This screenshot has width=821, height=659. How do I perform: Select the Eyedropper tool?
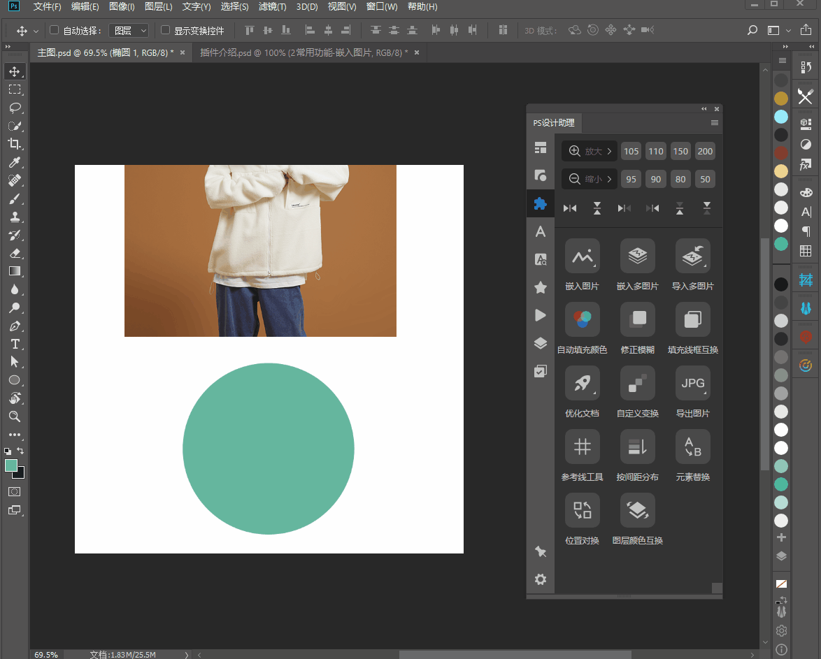tap(15, 162)
